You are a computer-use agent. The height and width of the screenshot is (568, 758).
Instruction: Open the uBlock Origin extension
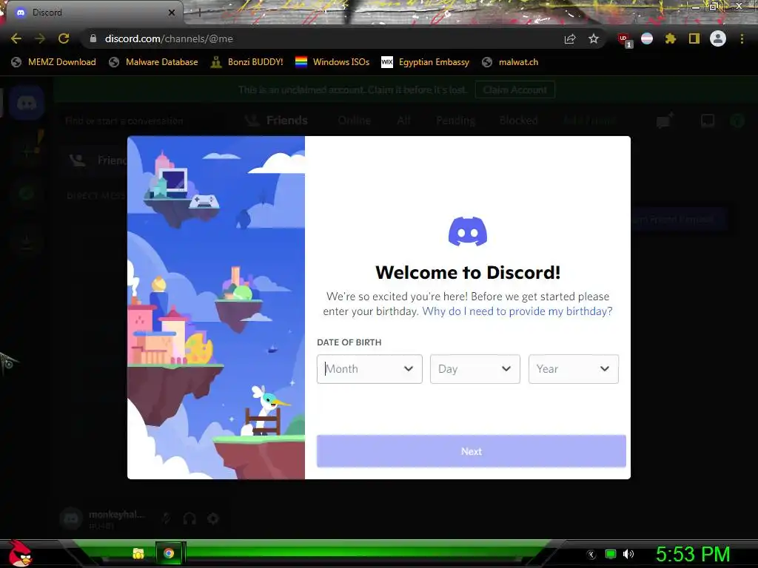[624, 39]
